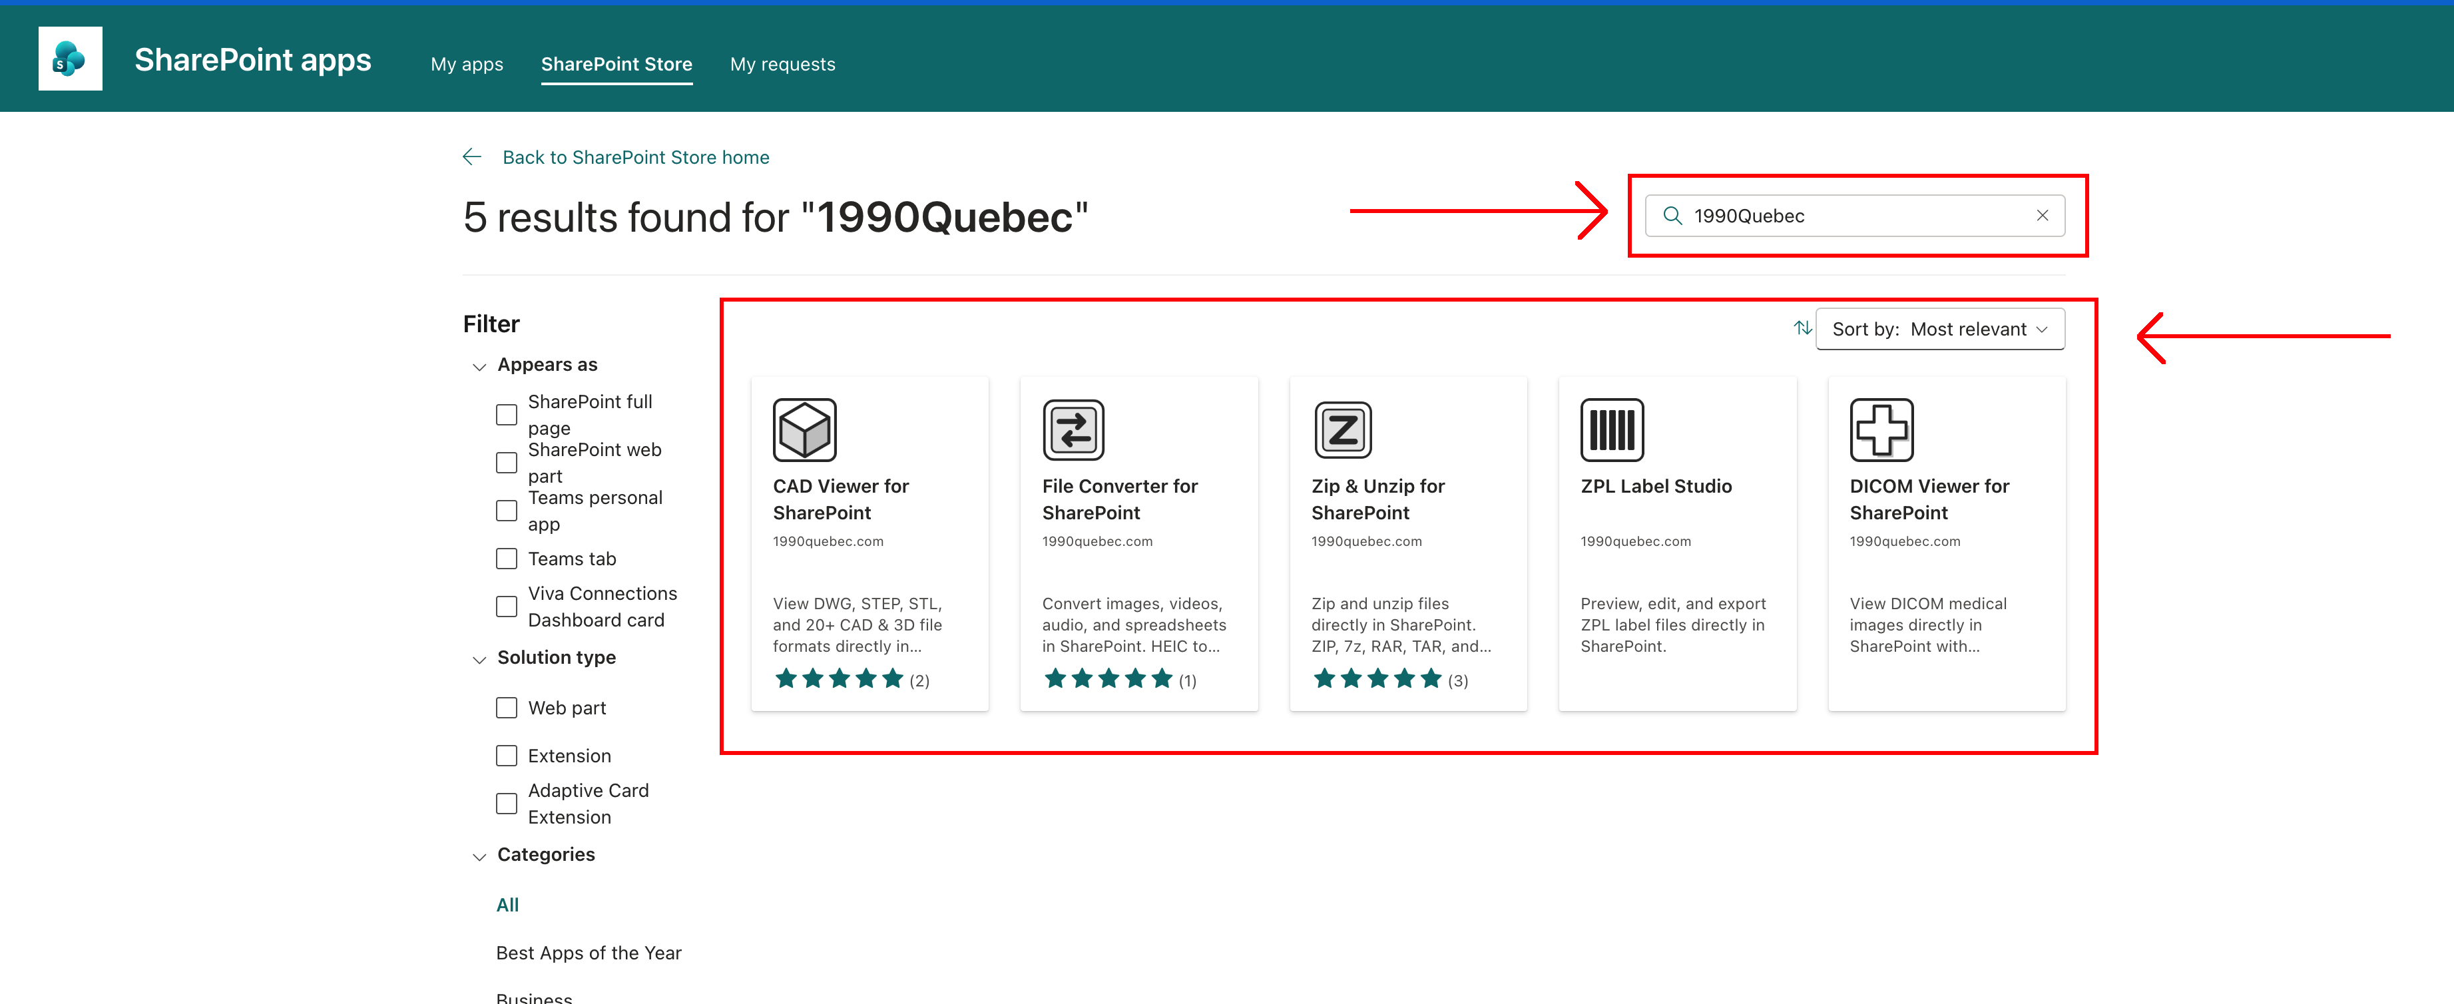Click the CAD Viewer description text
The height and width of the screenshot is (1004, 2454).
(x=858, y=625)
